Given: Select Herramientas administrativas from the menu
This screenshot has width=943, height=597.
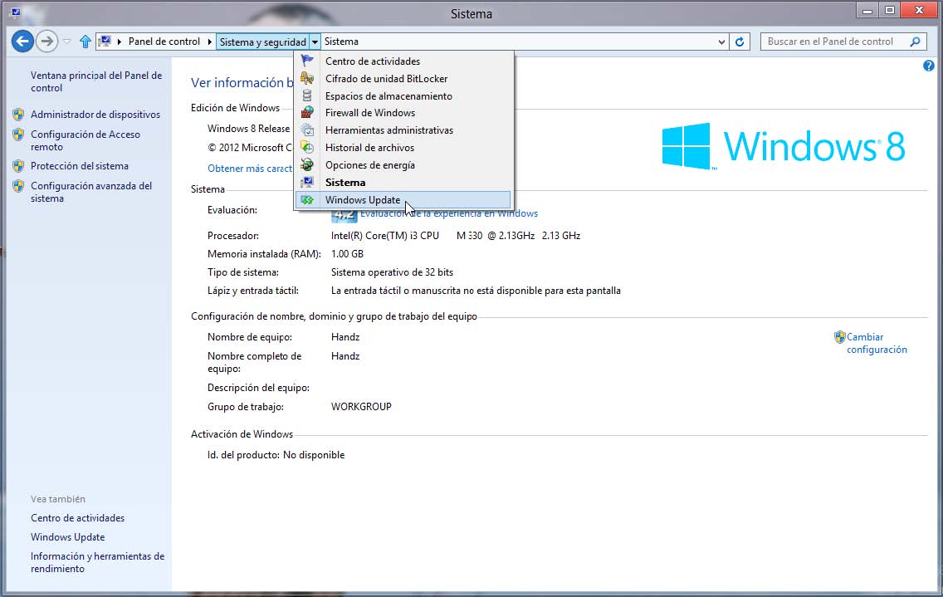Looking at the screenshot, I should coord(388,130).
